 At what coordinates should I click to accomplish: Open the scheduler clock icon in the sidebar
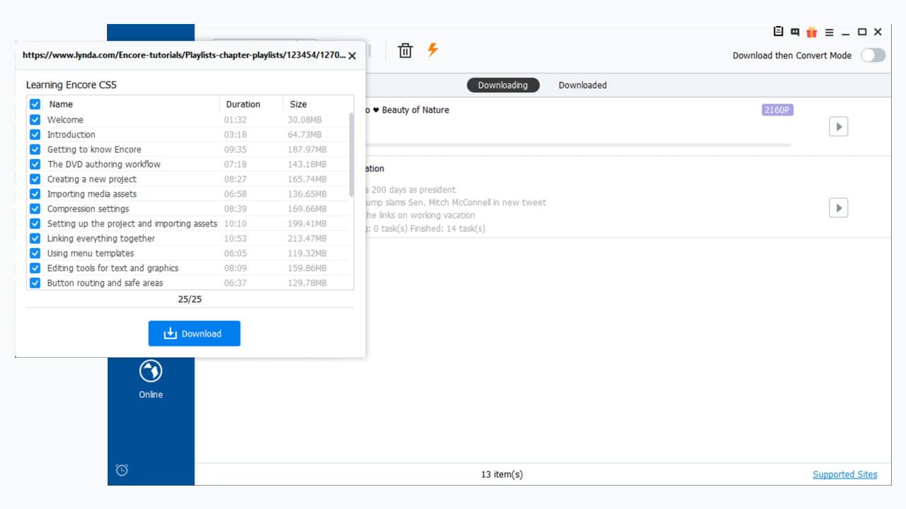pyautogui.click(x=121, y=469)
